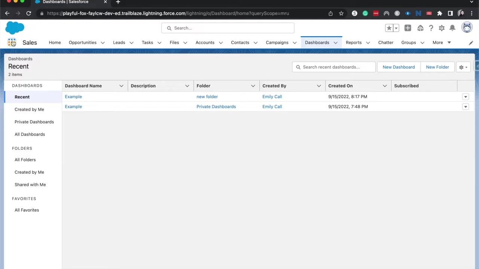Open the Chatter tab

click(386, 43)
